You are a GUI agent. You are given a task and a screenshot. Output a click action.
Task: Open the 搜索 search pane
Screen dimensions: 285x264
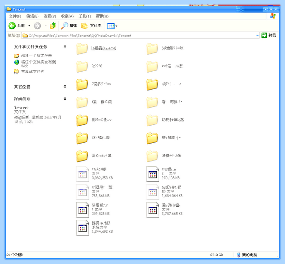point(69,26)
